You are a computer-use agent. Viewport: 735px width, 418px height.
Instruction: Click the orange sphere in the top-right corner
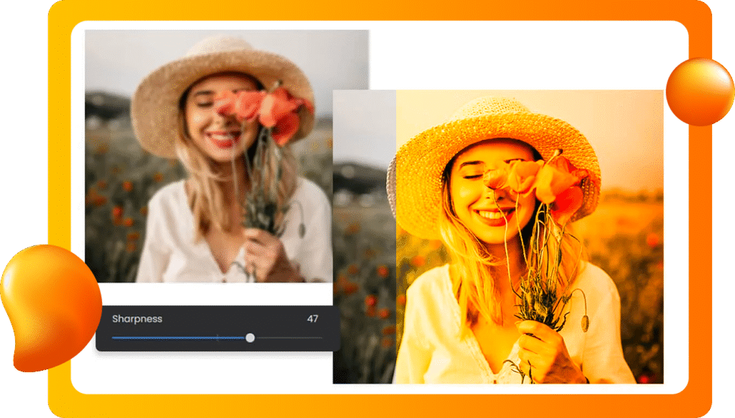pyautogui.click(x=699, y=92)
